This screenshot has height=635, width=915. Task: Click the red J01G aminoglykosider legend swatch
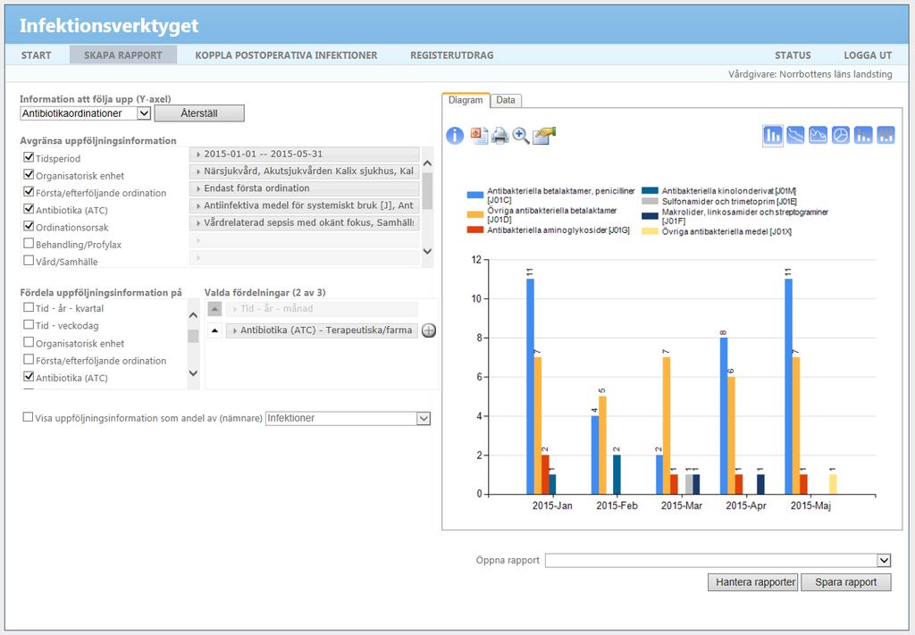coord(475,230)
